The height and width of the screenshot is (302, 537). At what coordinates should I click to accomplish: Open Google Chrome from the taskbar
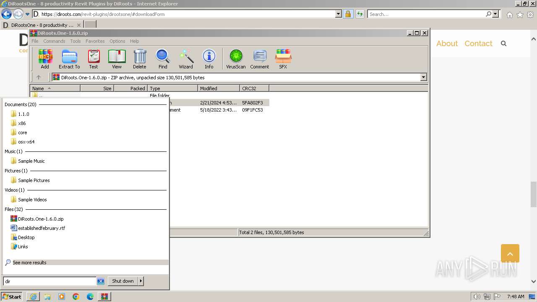click(76, 297)
